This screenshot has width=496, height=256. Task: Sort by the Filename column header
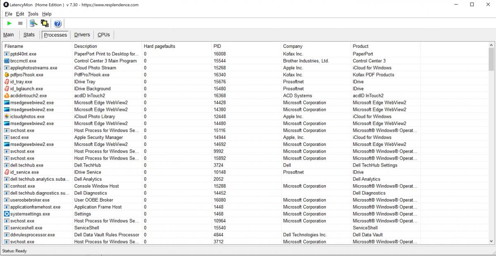pos(37,46)
